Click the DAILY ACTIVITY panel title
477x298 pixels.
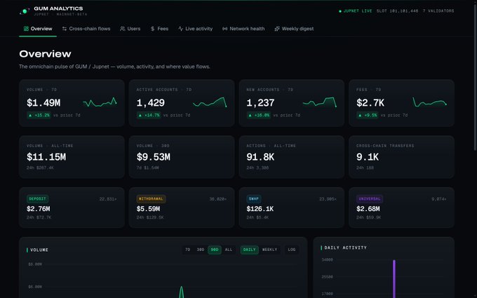[x=346, y=248]
